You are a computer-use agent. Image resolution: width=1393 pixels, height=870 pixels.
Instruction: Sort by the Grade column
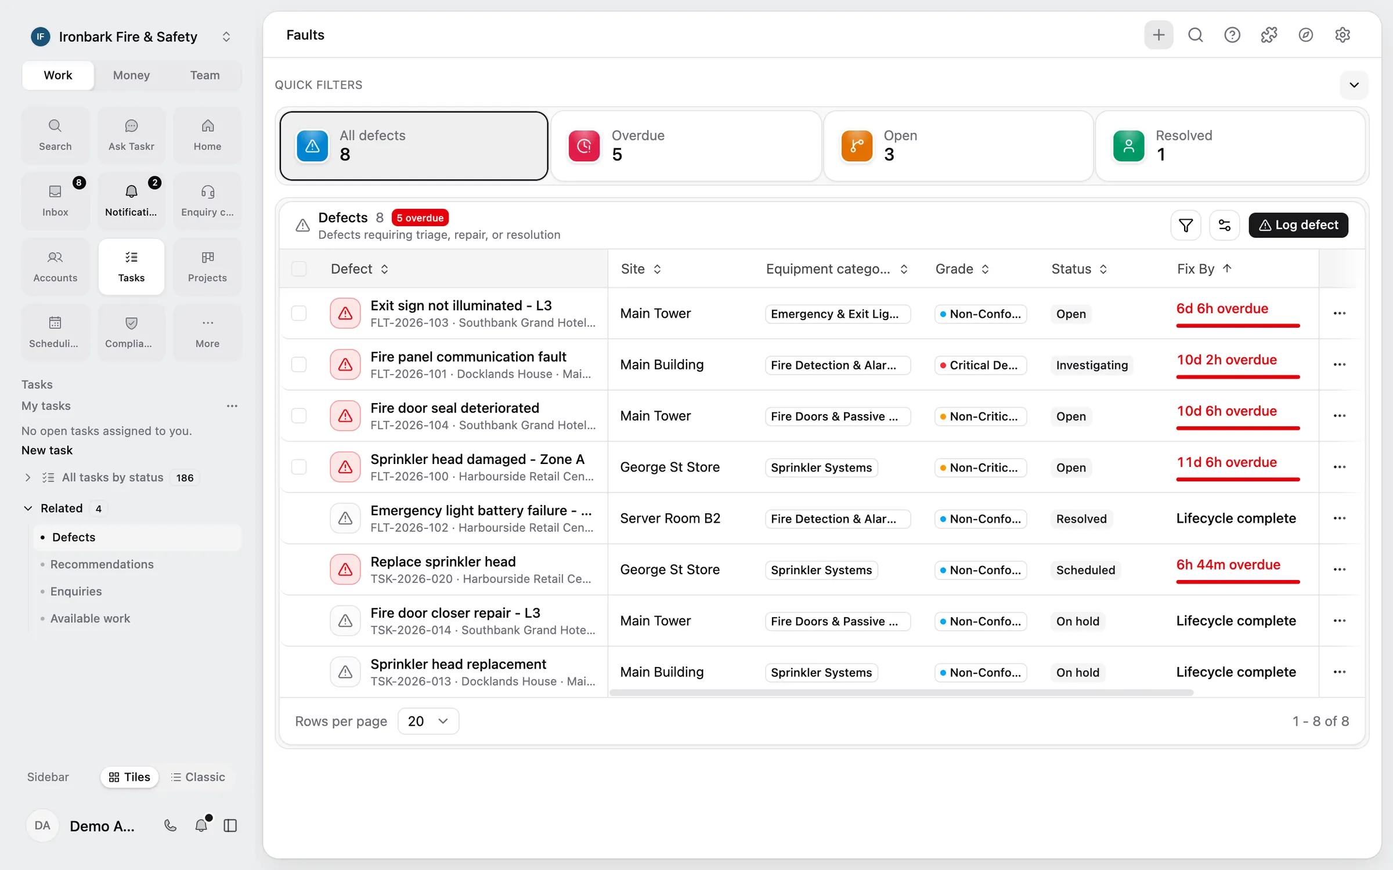pos(962,269)
